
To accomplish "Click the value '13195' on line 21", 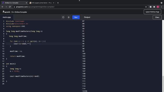I will coord(16,71).
